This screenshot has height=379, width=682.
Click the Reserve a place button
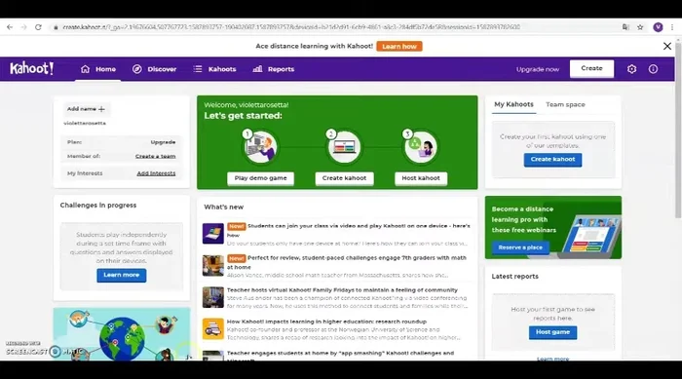pyautogui.click(x=520, y=247)
